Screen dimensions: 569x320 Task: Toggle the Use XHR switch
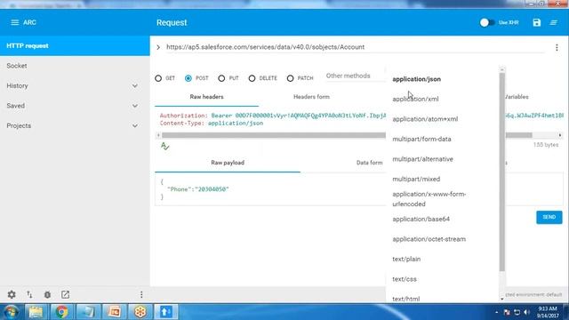(486, 22)
